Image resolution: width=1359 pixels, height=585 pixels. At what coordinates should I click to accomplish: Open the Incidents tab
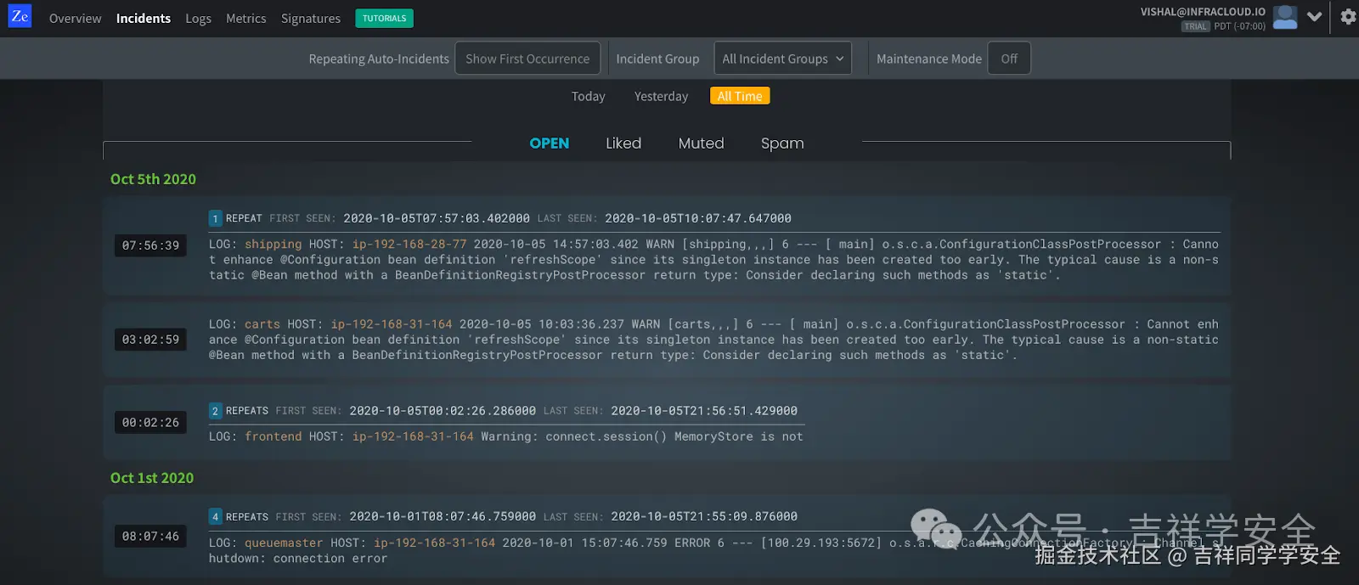(x=144, y=18)
